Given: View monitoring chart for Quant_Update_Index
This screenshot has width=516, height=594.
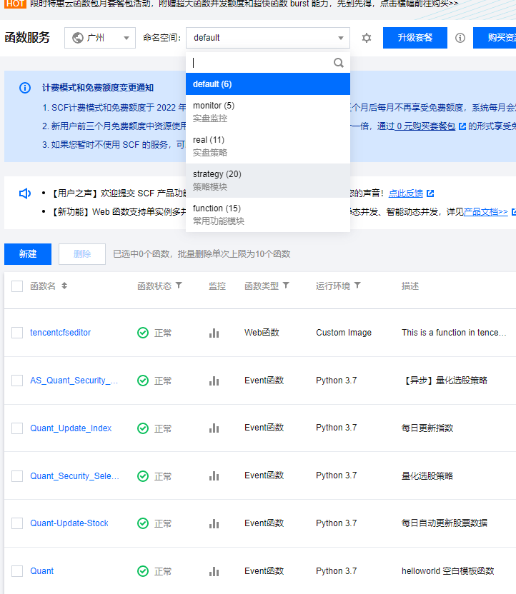Looking at the screenshot, I should pyautogui.click(x=214, y=428).
